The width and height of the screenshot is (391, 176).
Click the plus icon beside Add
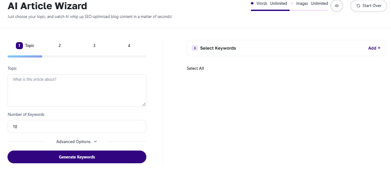(379, 48)
